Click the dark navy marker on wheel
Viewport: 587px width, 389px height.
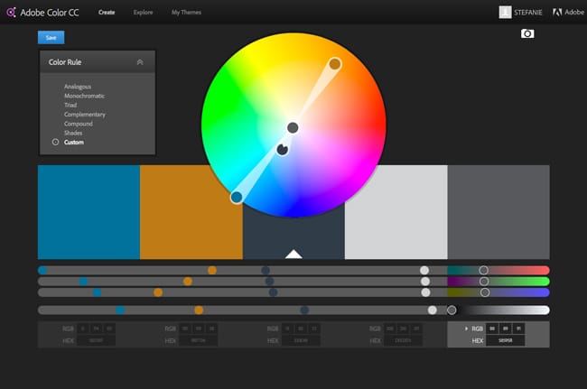283,150
